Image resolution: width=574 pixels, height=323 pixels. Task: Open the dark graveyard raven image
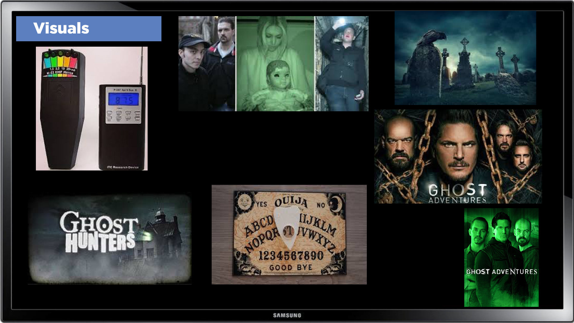(465, 58)
